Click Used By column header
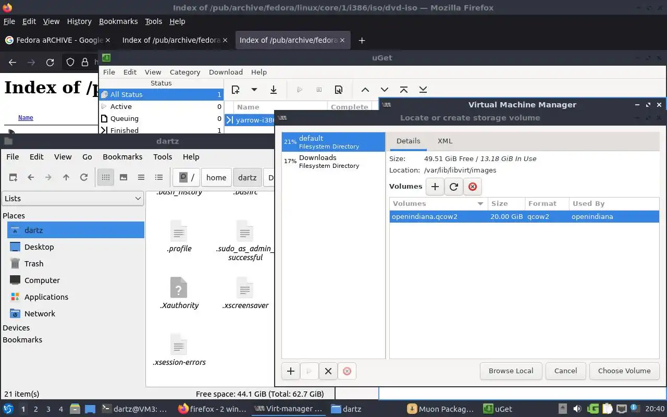The width and height of the screenshot is (667, 417). (613, 204)
